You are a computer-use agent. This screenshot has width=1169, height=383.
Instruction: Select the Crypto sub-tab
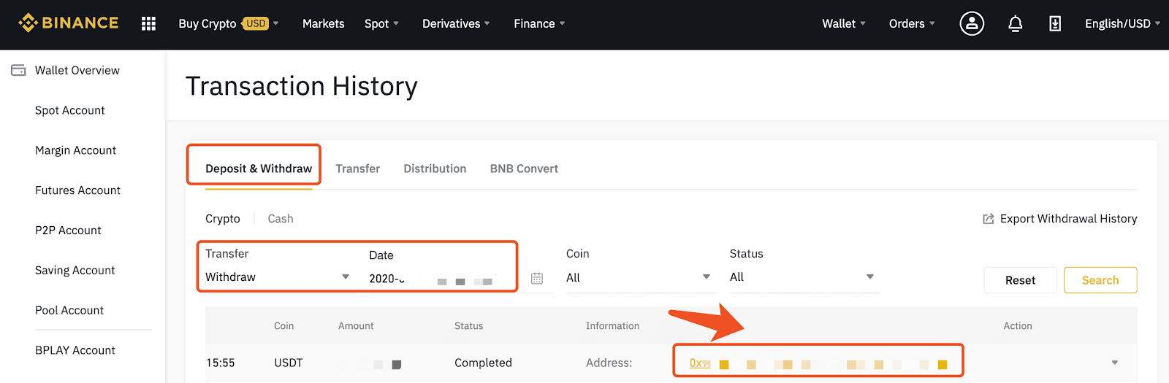[x=223, y=219]
